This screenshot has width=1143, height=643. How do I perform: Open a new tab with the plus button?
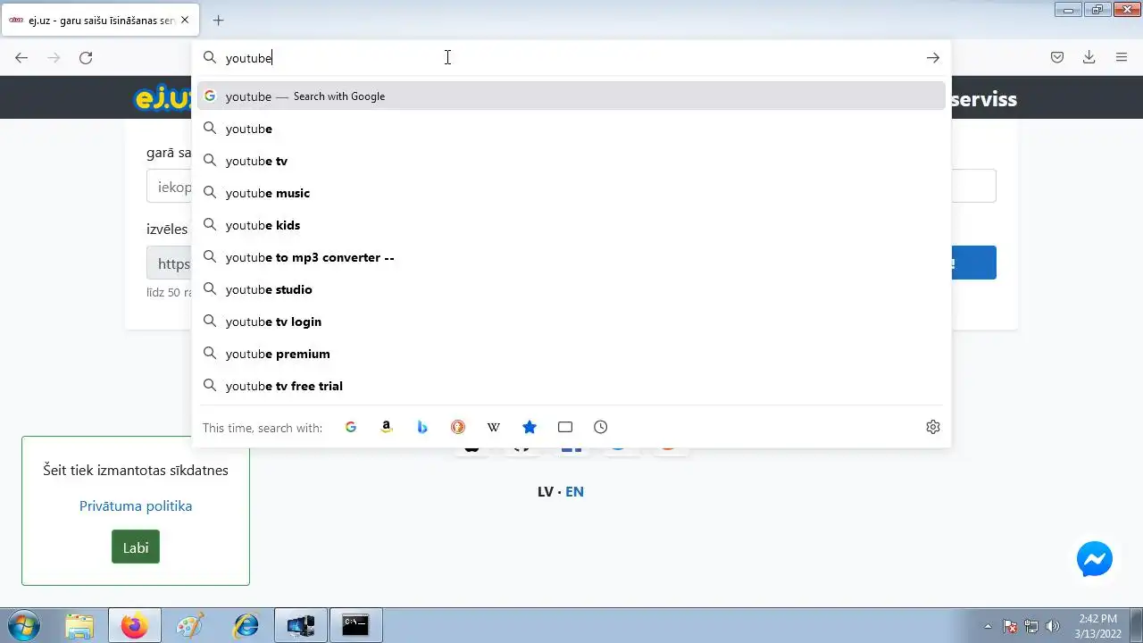tap(219, 20)
